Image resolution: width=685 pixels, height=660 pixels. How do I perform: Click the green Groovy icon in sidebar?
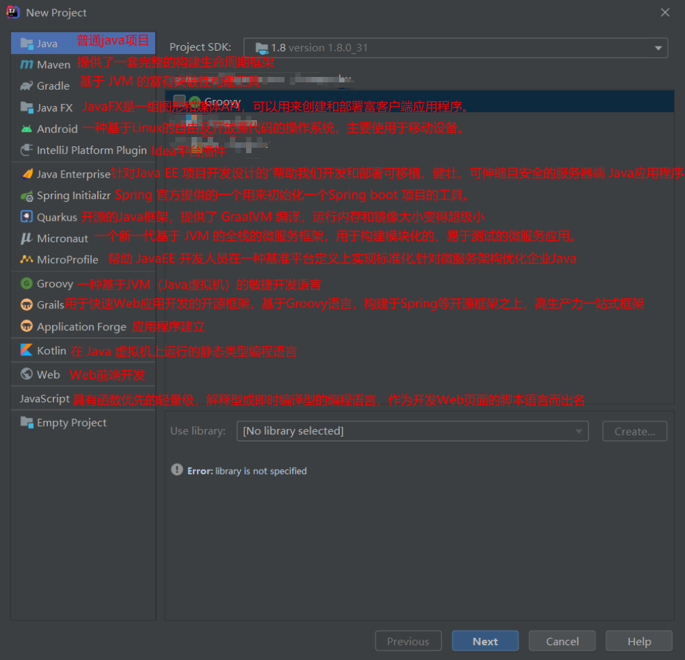(x=27, y=283)
